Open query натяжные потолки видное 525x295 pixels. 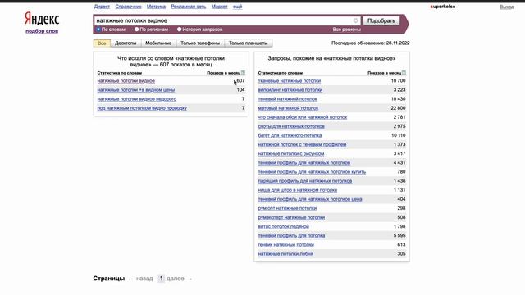(x=126, y=81)
